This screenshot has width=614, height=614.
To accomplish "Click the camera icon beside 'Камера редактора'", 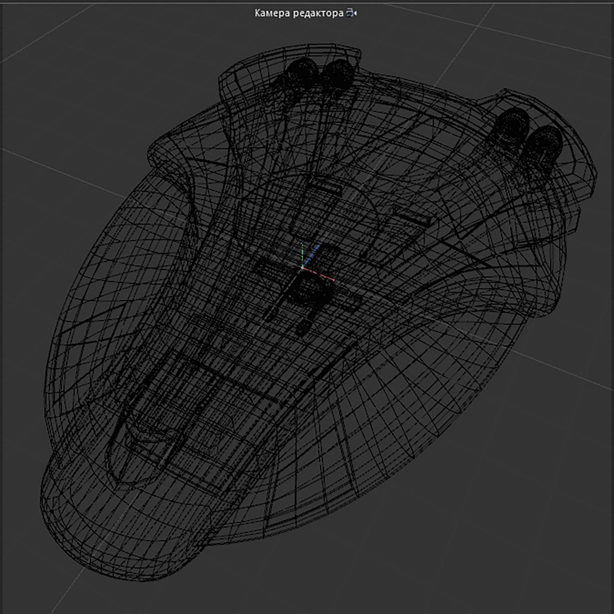I will point(352,13).
